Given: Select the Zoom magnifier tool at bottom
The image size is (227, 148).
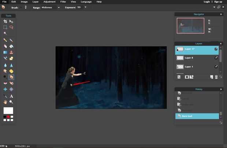Looking at the screenshot, I should coord(11,102).
